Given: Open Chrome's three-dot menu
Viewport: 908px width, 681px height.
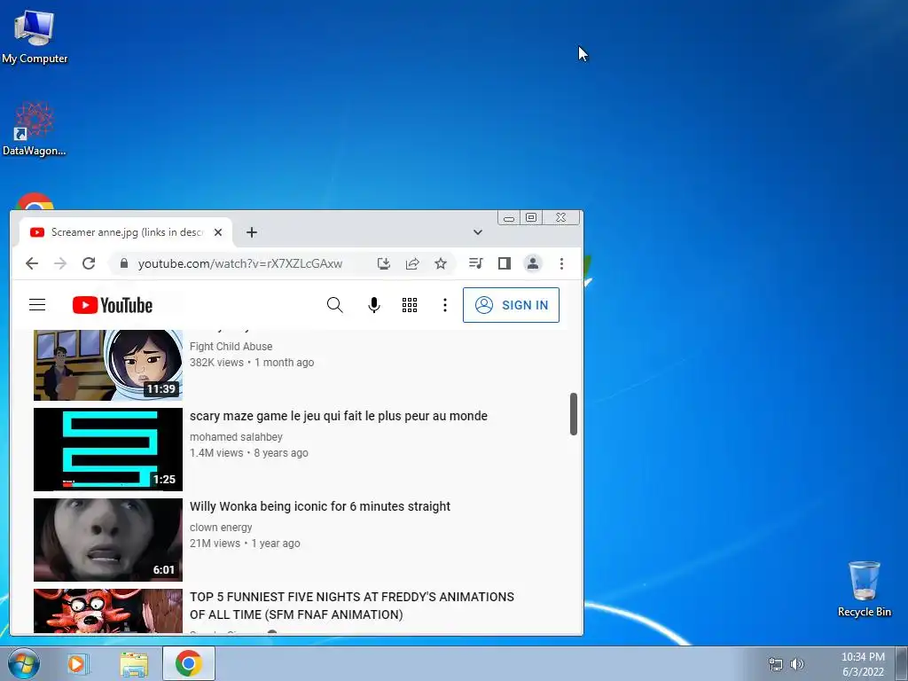Looking at the screenshot, I should [561, 263].
